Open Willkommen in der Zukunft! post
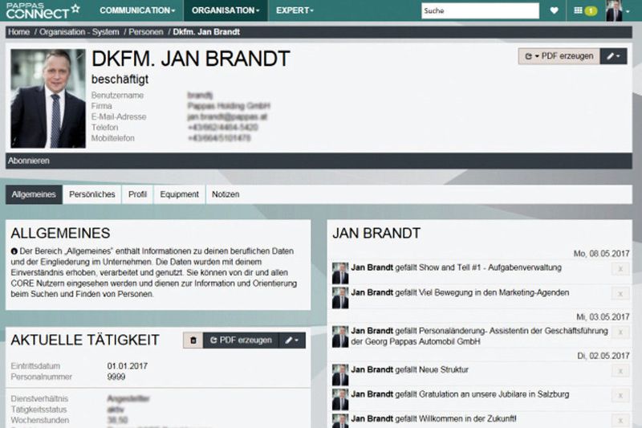 (x=468, y=418)
